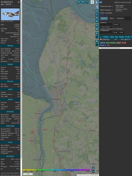Toggle the U map button
This screenshot has height=176, width=132.
79,2
